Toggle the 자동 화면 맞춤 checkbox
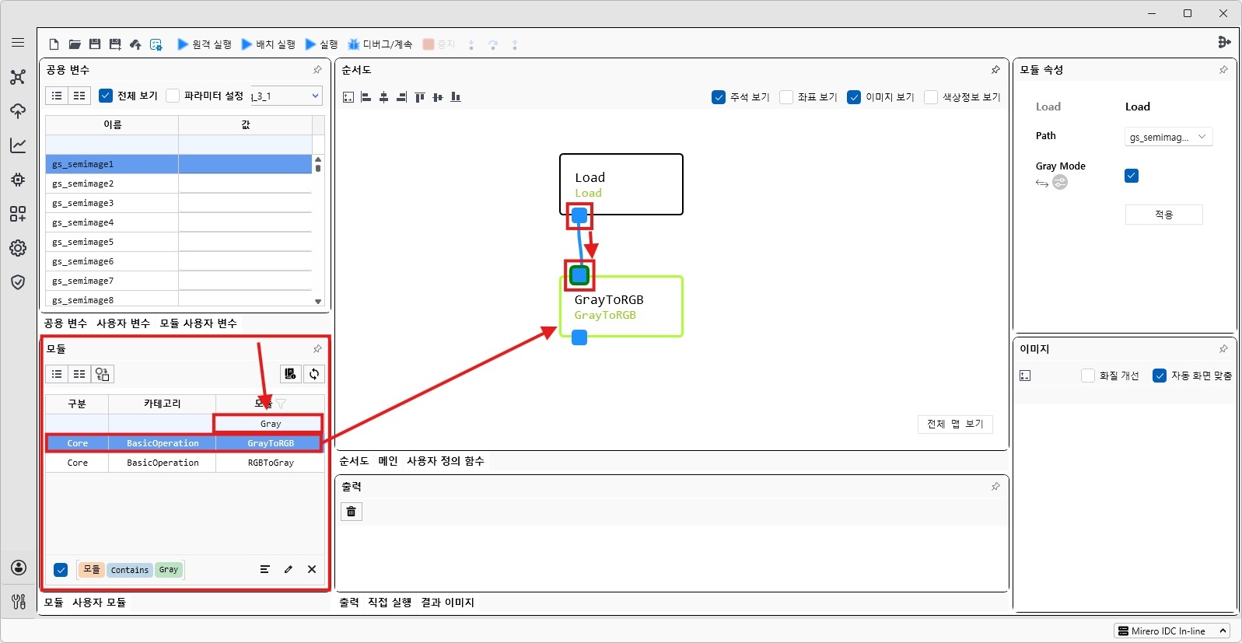This screenshot has height=643, width=1242. tap(1160, 376)
